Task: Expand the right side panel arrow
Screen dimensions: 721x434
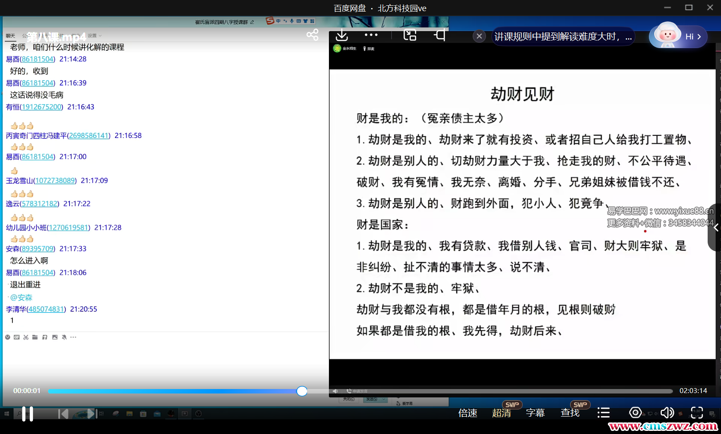Action: coord(716,227)
